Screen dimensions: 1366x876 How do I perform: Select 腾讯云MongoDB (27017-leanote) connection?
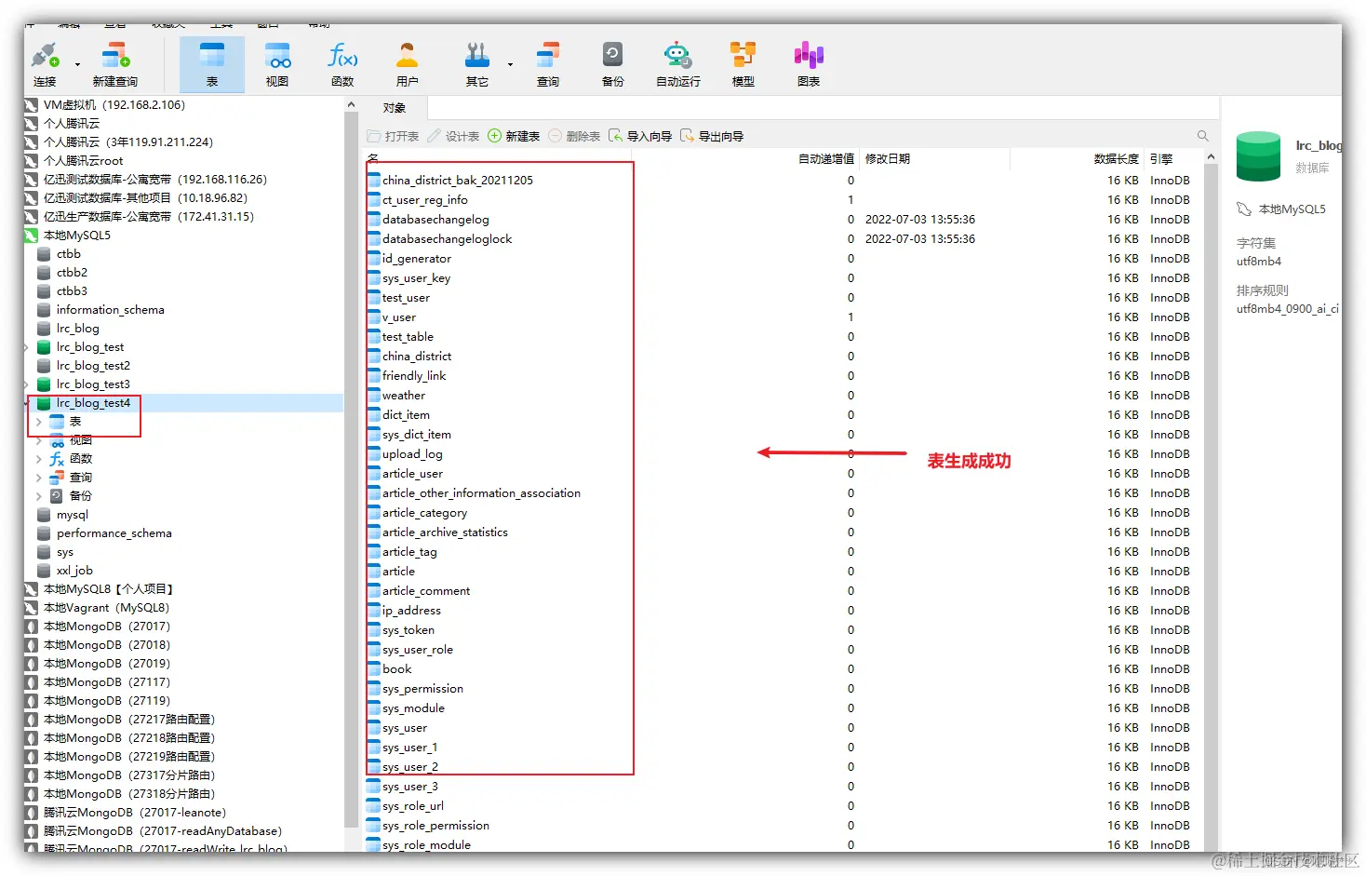click(x=134, y=813)
